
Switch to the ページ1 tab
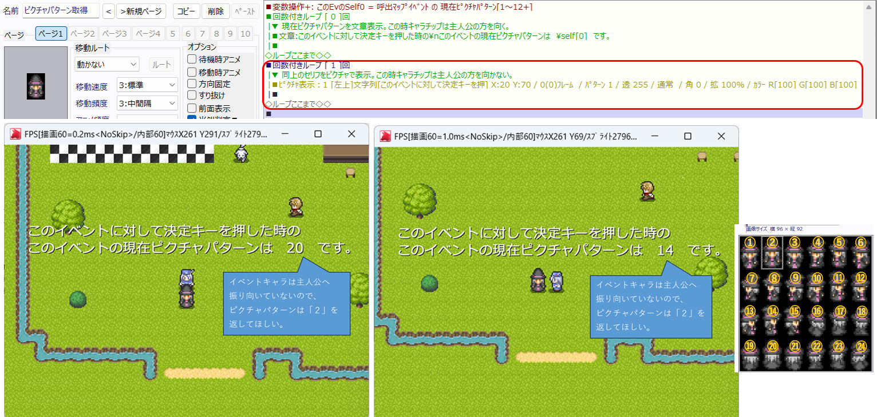coord(52,34)
